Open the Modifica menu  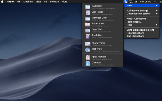[x=28, y=2]
